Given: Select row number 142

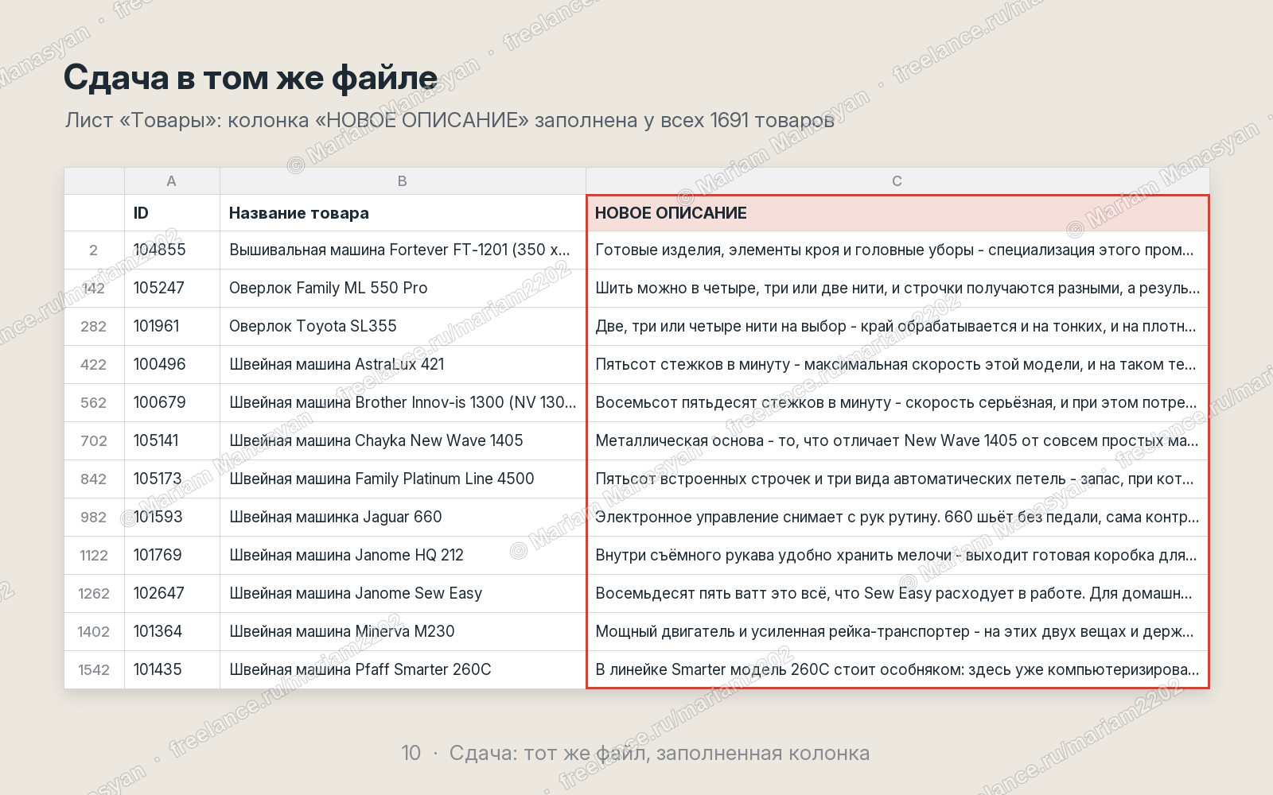Looking at the screenshot, I should click(94, 289).
